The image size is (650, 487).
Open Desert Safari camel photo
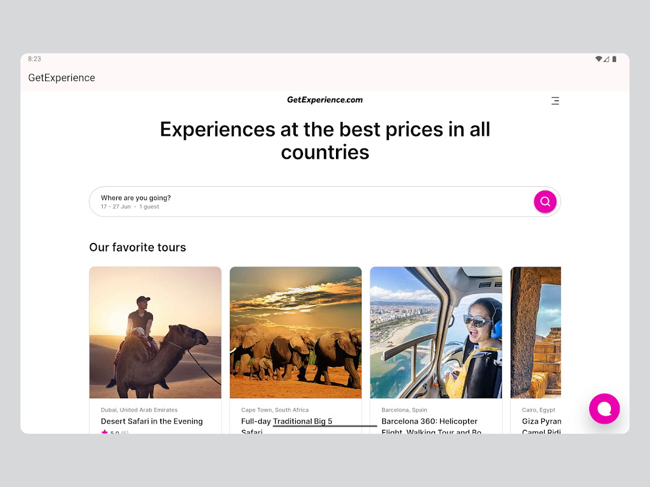pyautogui.click(x=155, y=332)
